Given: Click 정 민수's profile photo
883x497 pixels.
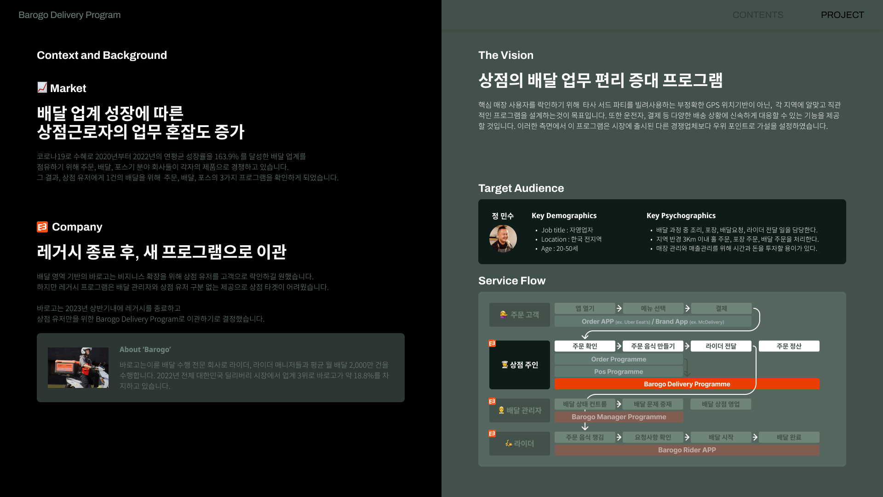Looking at the screenshot, I should (x=503, y=238).
